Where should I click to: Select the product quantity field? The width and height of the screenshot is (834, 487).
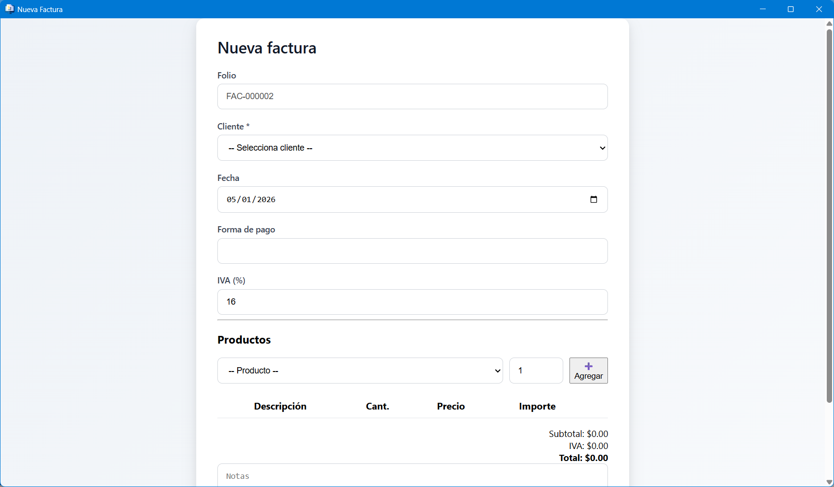(x=536, y=371)
